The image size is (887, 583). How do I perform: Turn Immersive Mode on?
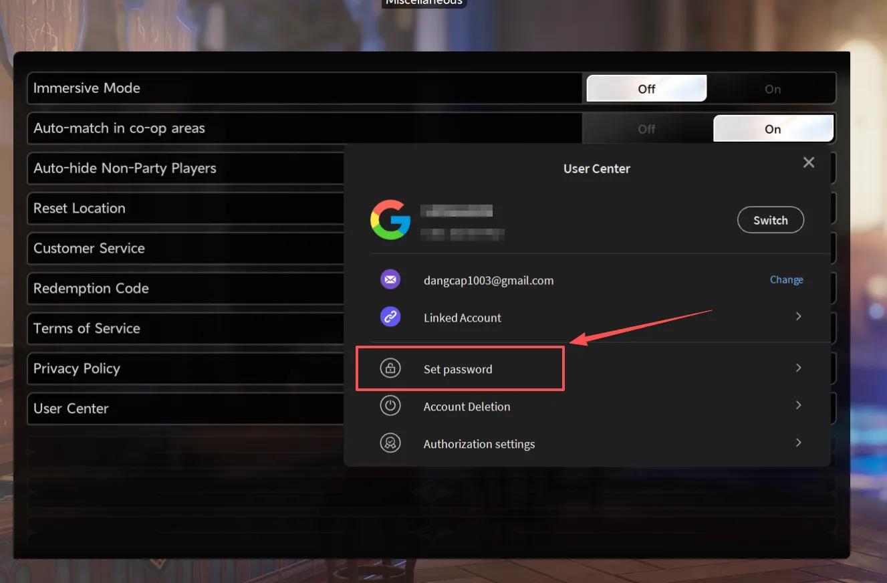click(x=772, y=89)
